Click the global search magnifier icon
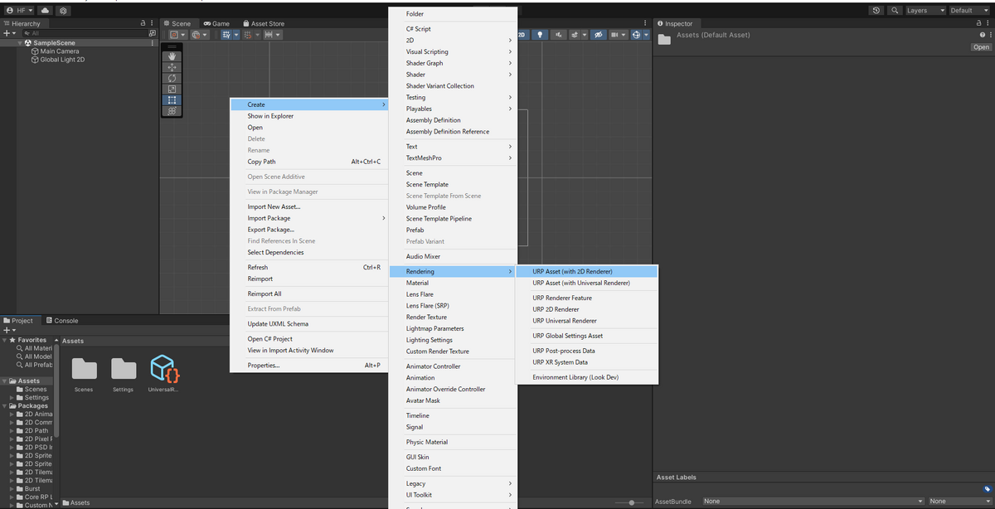Image resolution: width=995 pixels, height=509 pixels. point(895,10)
